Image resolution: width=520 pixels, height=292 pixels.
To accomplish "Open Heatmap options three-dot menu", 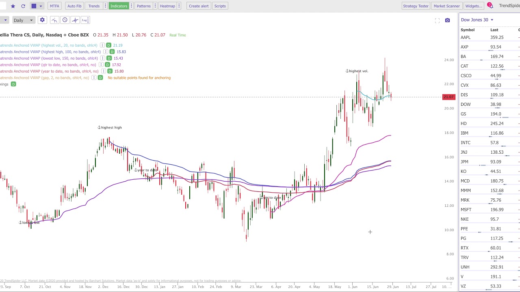I will click(x=179, y=6).
